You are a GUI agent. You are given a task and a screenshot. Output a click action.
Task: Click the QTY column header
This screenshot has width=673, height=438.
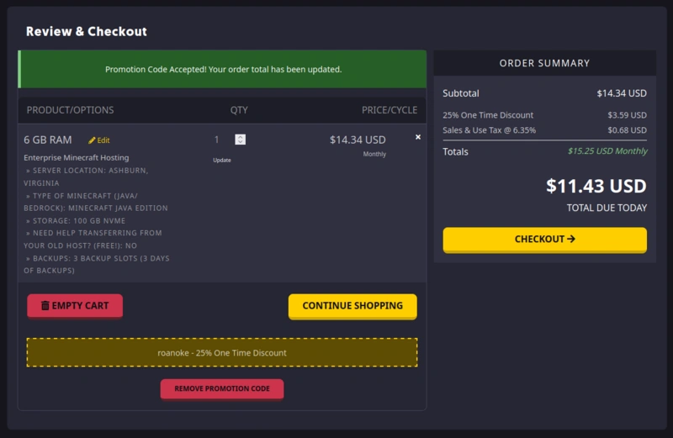[239, 110]
